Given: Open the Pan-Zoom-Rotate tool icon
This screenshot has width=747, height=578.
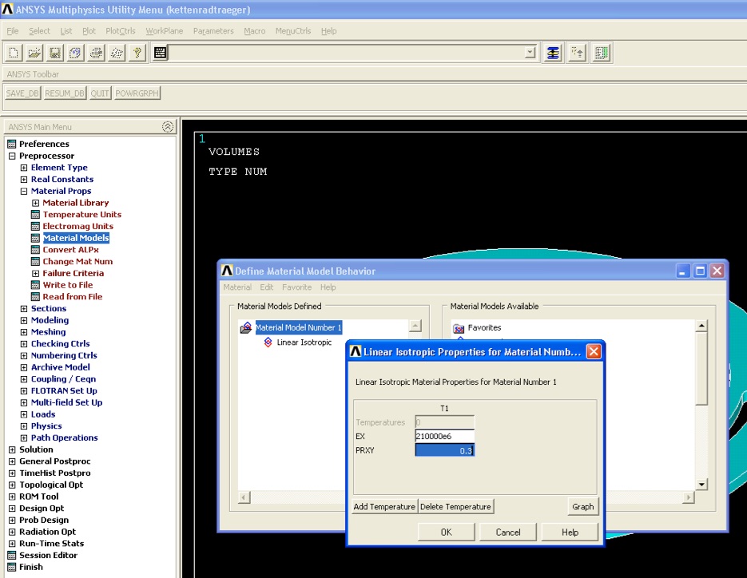Looking at the screenshot, I should 75,53.
